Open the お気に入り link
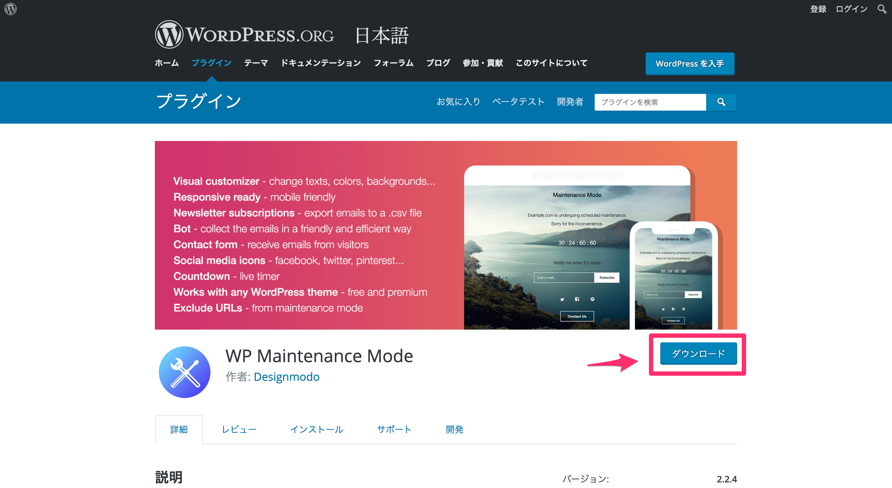The height and width of the screenshot is (488, 892). click(458, 102)
